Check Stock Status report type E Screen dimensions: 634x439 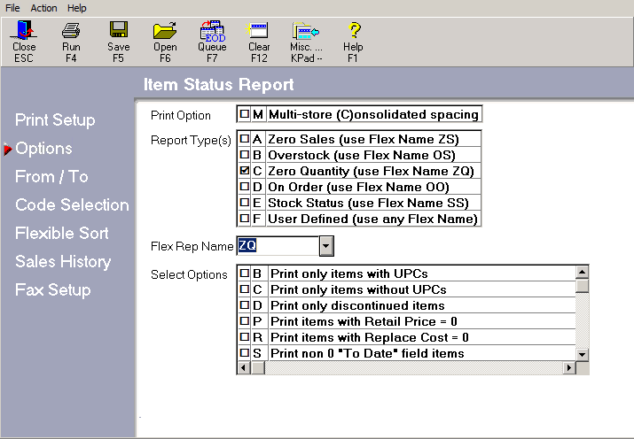[244, 203]
